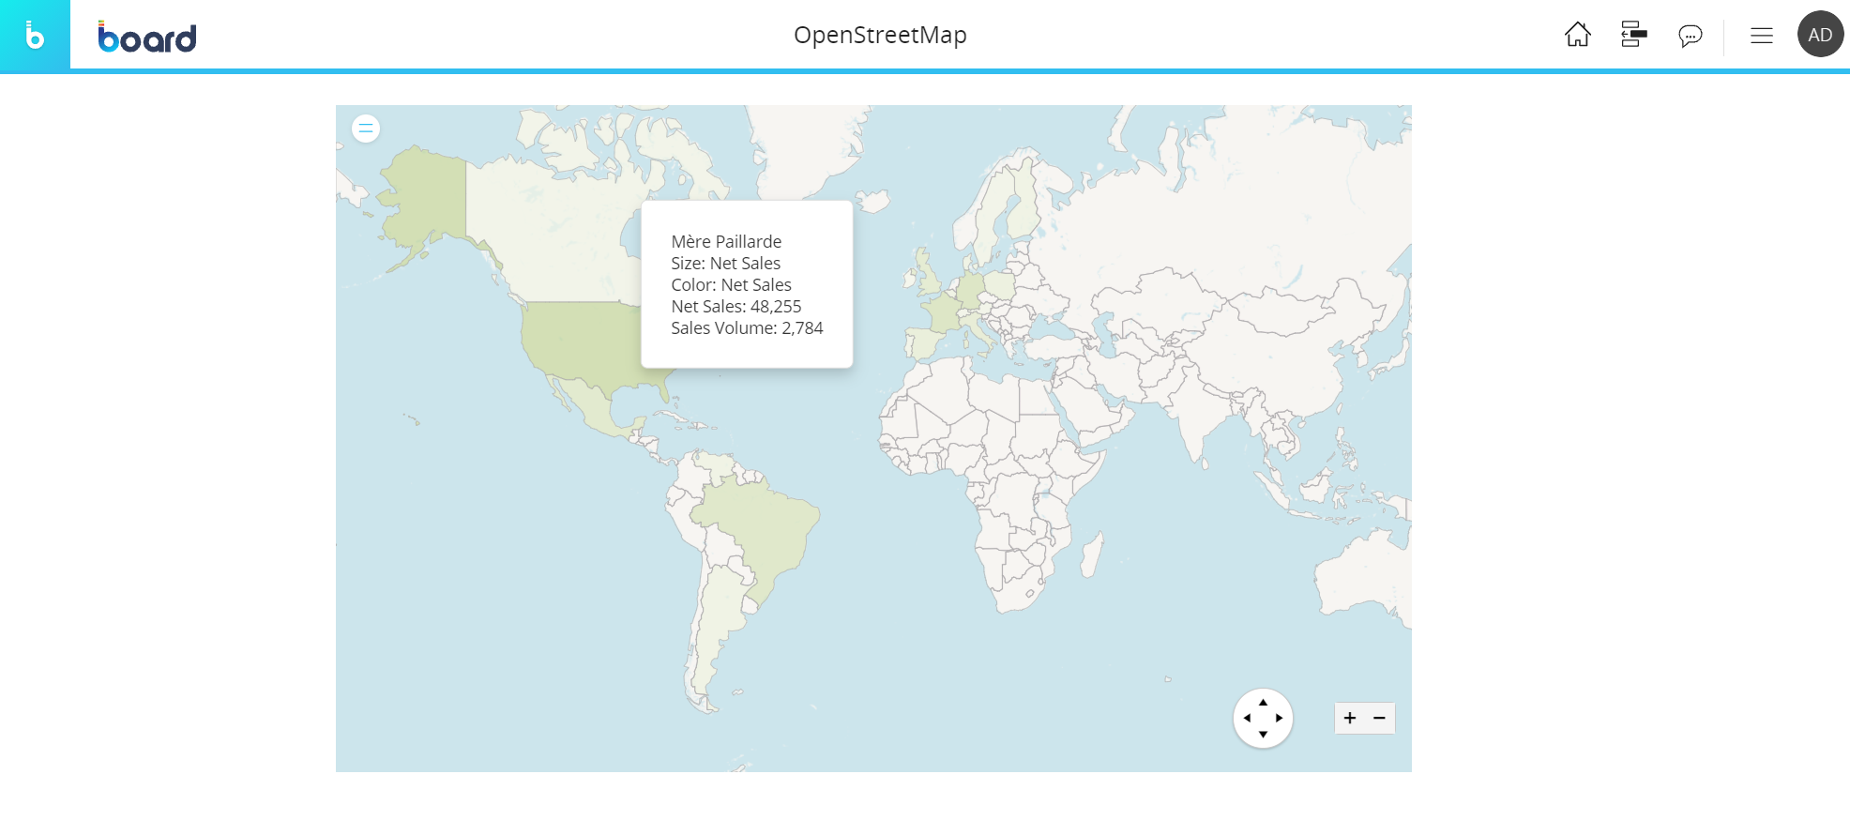Zoom in with the map plus button
This screenshot has width=1850, height=820.
[x=1350, y=718]
